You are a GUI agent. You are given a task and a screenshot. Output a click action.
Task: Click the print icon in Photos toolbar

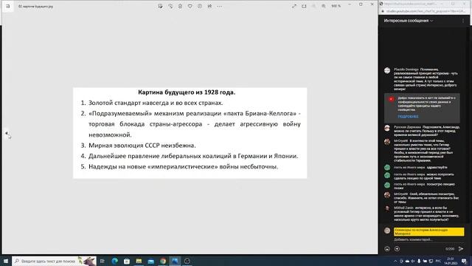pos(209,6)
